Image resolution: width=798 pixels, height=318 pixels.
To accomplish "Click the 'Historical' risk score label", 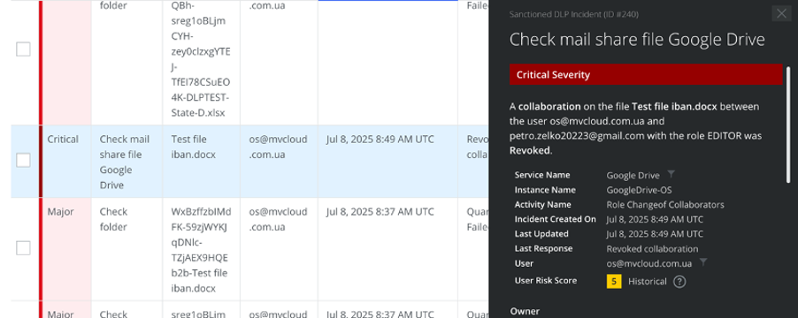I will click(x=648, y=282).
